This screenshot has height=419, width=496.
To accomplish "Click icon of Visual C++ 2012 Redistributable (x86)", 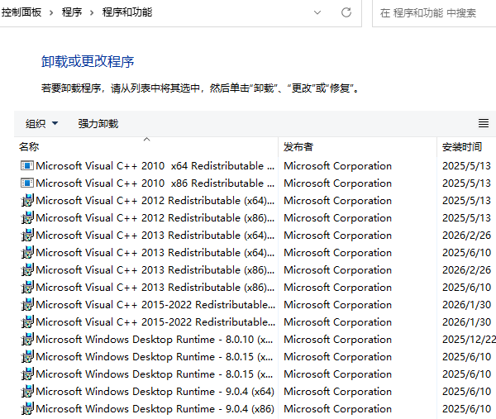I will tap(27, 218).
